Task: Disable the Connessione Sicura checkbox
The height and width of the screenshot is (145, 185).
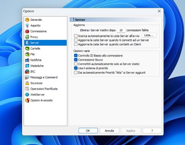Action: coord(76,60)
